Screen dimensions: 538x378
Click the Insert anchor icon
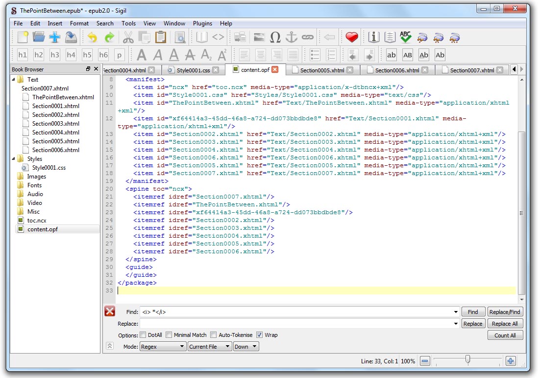(x=292, y=37)
